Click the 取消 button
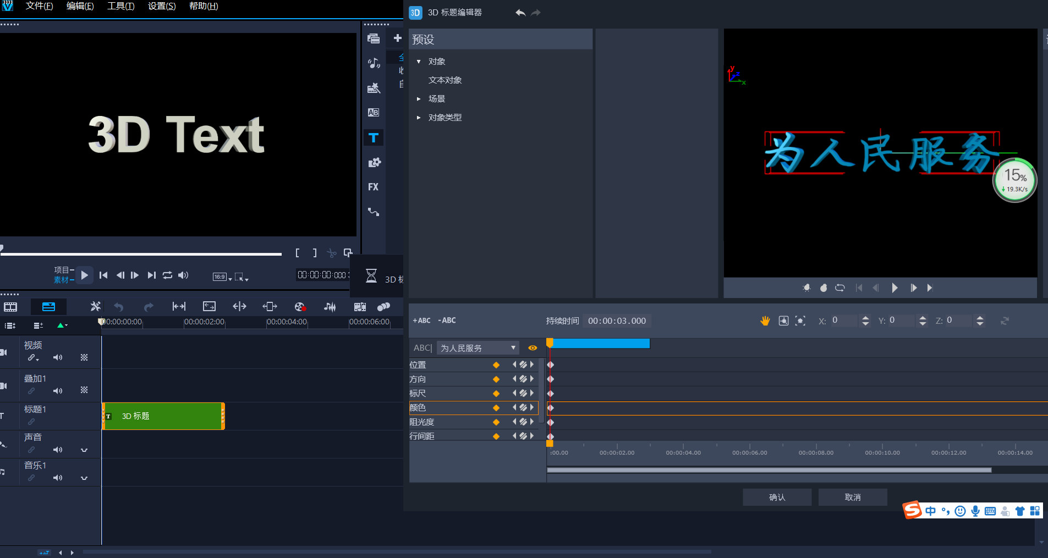1048x558 pixels. click(852, 497)
